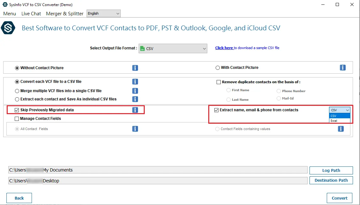360x205 pixels.
Task: Select With Contact Picture radio button
Action: click(218, 68)
